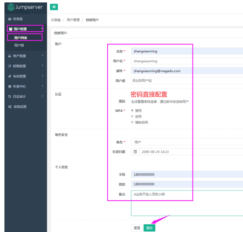Open 用户组 submenu item in sidebar
This screenshot has height=232, width=243.
pyautogui.click(x=19, y=45)
